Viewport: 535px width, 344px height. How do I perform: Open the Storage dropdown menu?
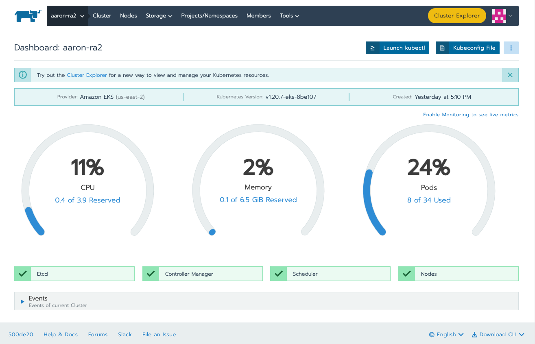coord(159,15)
